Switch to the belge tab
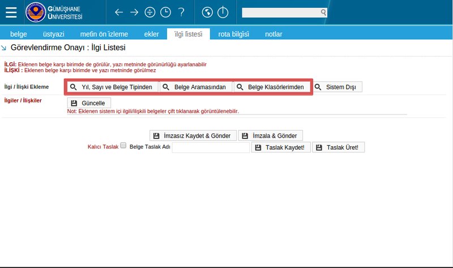The width and height of the screenshot is (453, 268). point(19,34)
